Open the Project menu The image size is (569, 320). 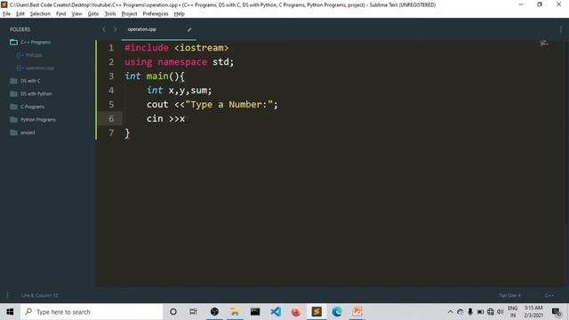click(129, 14)
